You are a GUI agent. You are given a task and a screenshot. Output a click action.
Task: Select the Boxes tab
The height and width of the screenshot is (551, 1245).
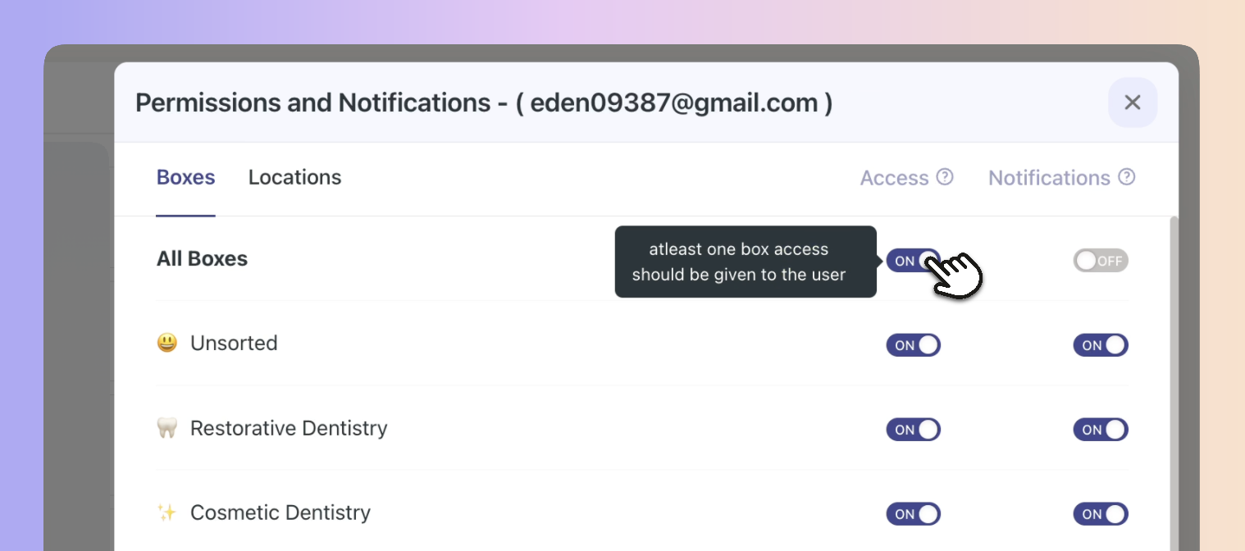tap(185, 177)
